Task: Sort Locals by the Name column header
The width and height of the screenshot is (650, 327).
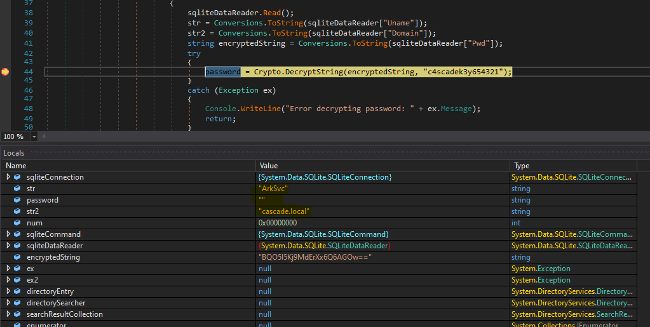Action: [16, 166]
